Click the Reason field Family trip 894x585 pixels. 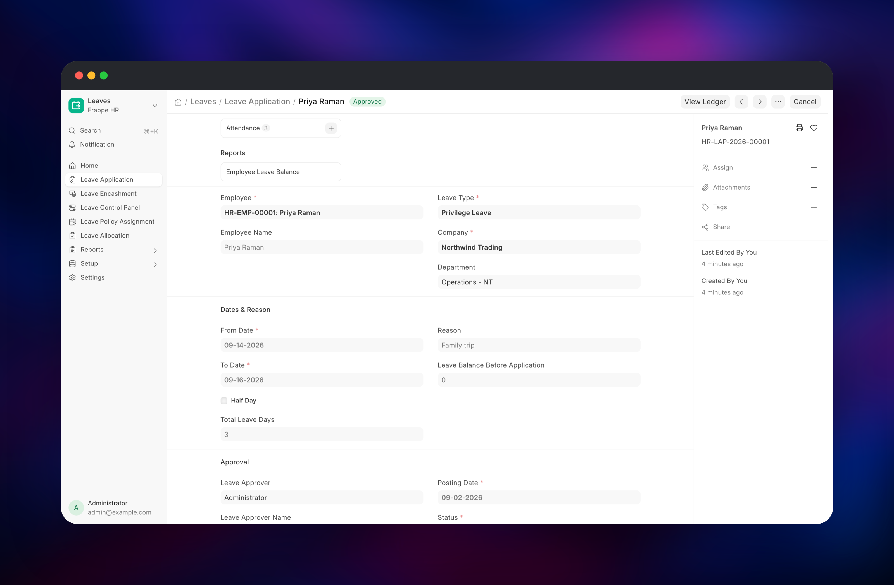pyautogui.click(x=539, y=345)
